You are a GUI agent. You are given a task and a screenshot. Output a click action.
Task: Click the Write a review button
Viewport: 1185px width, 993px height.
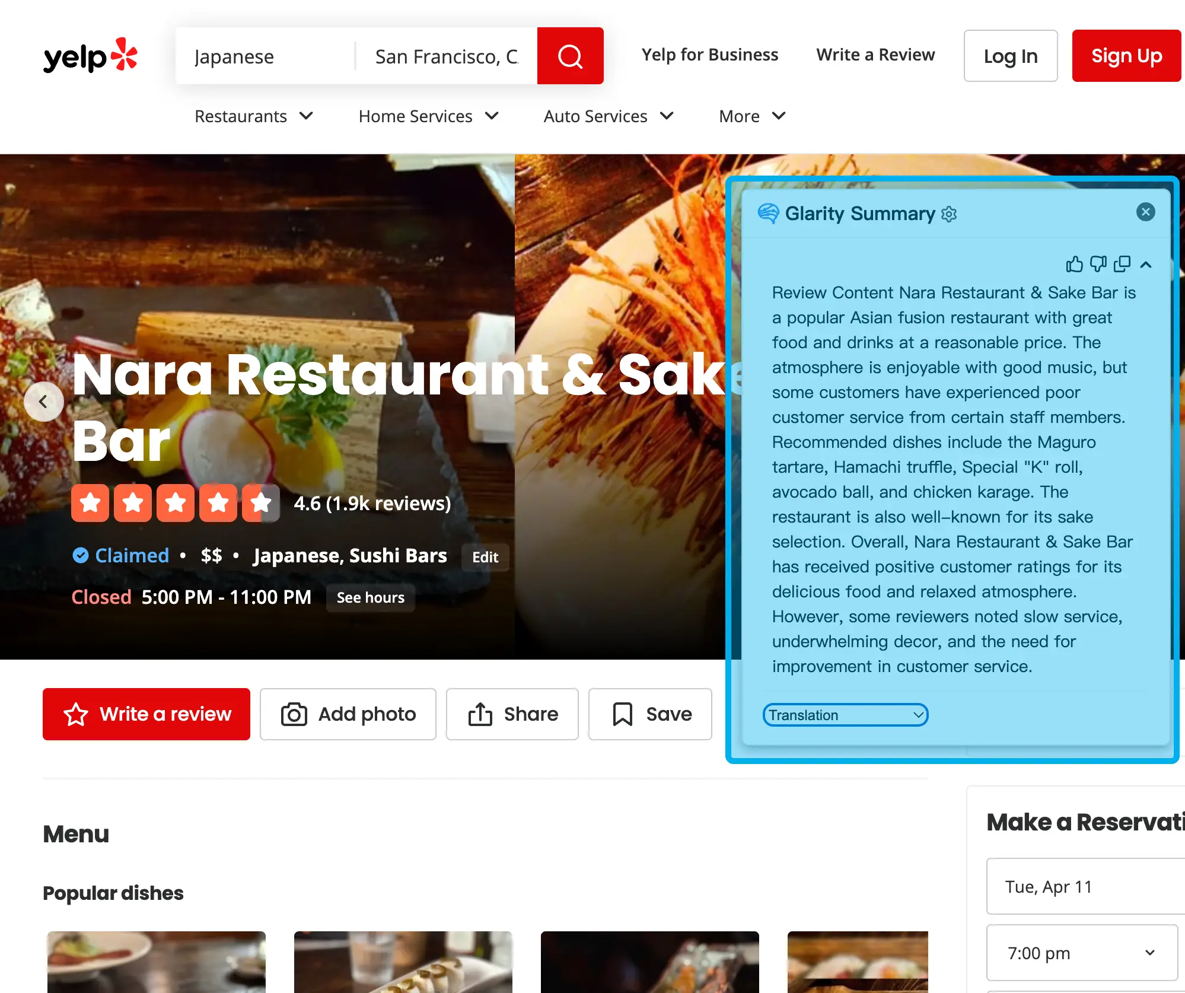[x=146, y=714]
